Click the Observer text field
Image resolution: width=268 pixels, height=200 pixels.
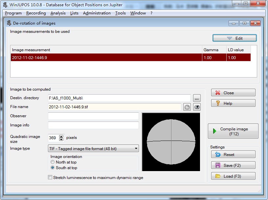pyautogui.click(x=93, y=116)
